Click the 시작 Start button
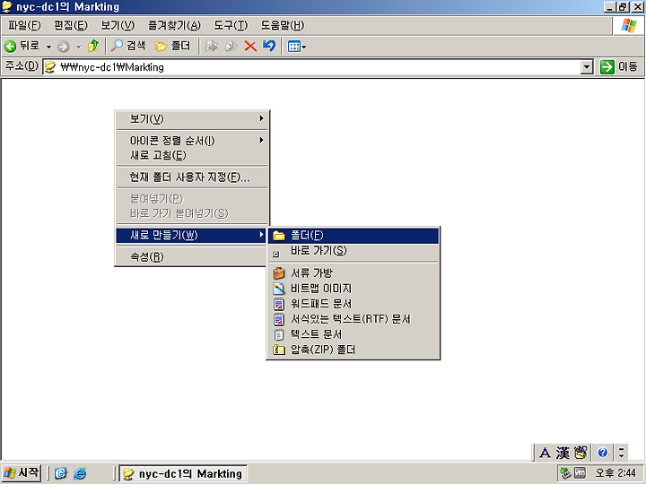The height and width of the screenshot is (484, 646). coord(22,473)
